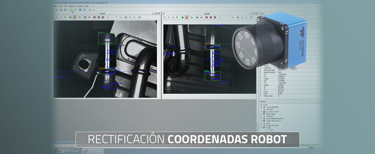375x154 pixels.
Task: Click the green circle icon in left image window
Action: pos(70,17)
